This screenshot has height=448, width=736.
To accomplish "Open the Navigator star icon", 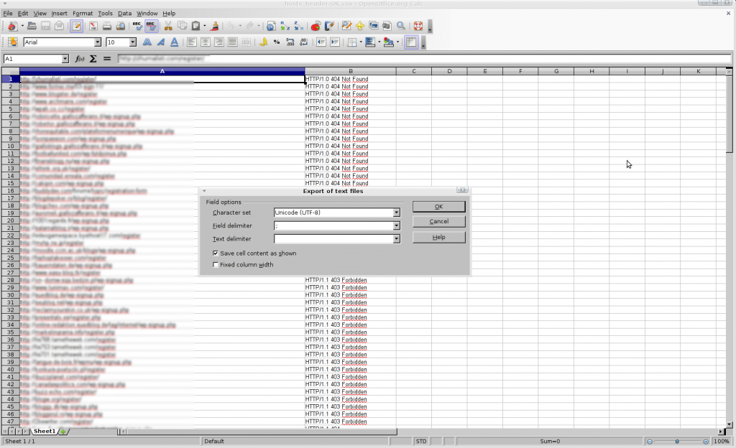I will [x=360, y=27].
